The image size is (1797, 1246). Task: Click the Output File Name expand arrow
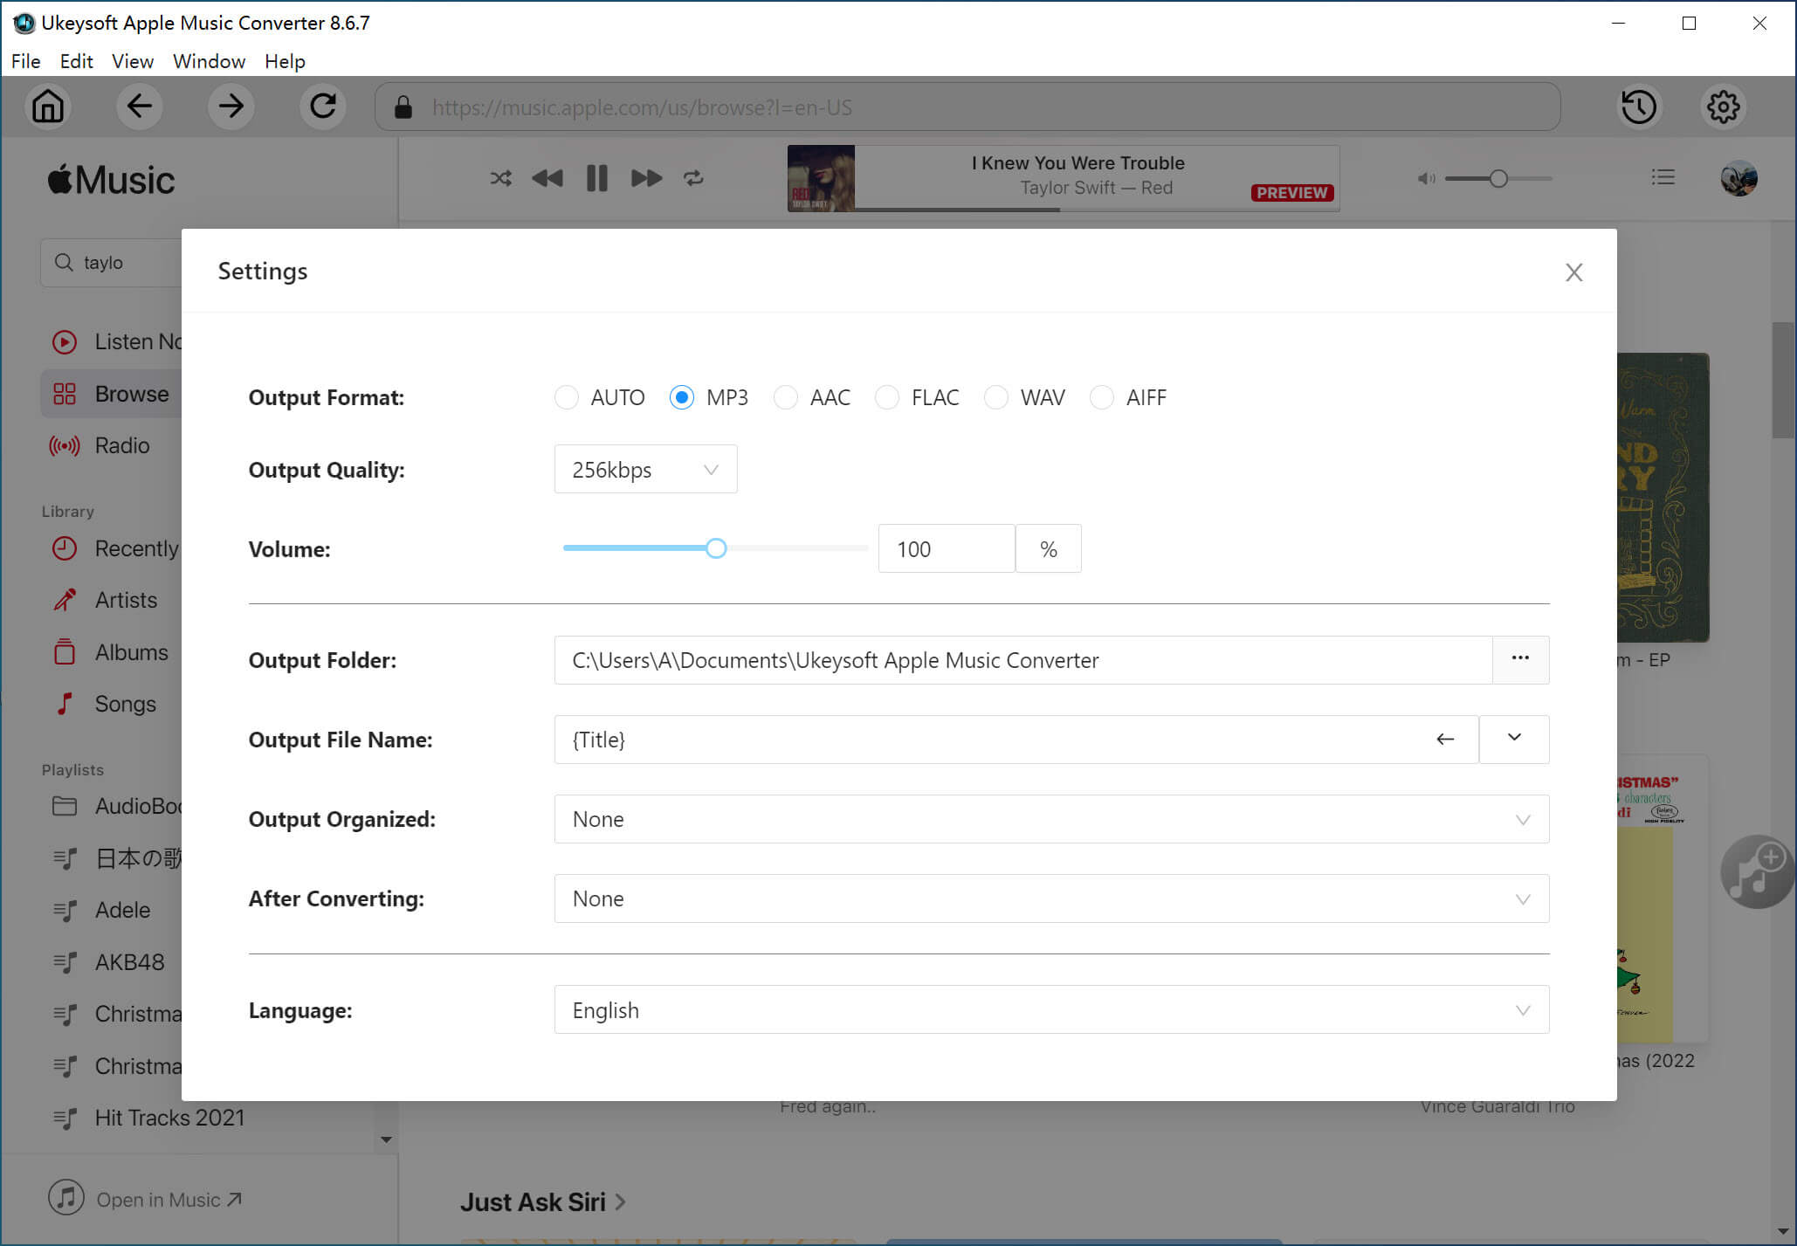pos(1514,737)
